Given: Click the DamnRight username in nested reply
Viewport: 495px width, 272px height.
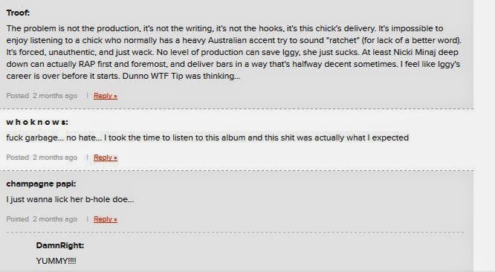Looking at the screenshot, I should (60, 245).
